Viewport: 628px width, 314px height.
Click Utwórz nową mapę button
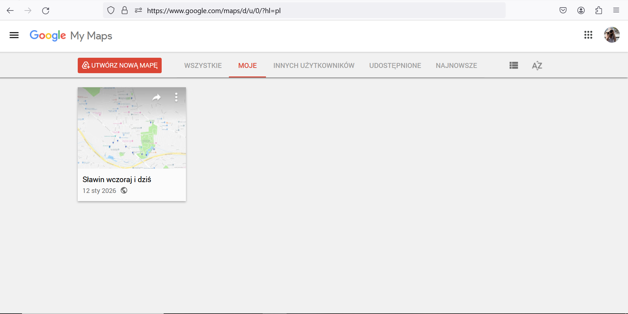[120, 65]
